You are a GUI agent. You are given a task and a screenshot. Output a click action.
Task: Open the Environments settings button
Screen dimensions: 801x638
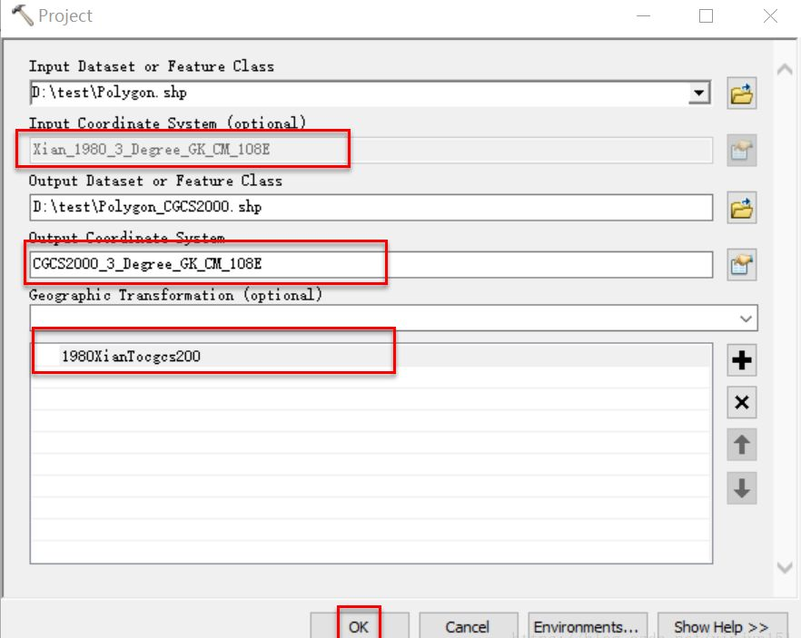click(587, 626)
